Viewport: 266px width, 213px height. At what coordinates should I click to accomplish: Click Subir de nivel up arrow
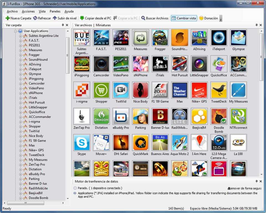[x=65, y=18]
